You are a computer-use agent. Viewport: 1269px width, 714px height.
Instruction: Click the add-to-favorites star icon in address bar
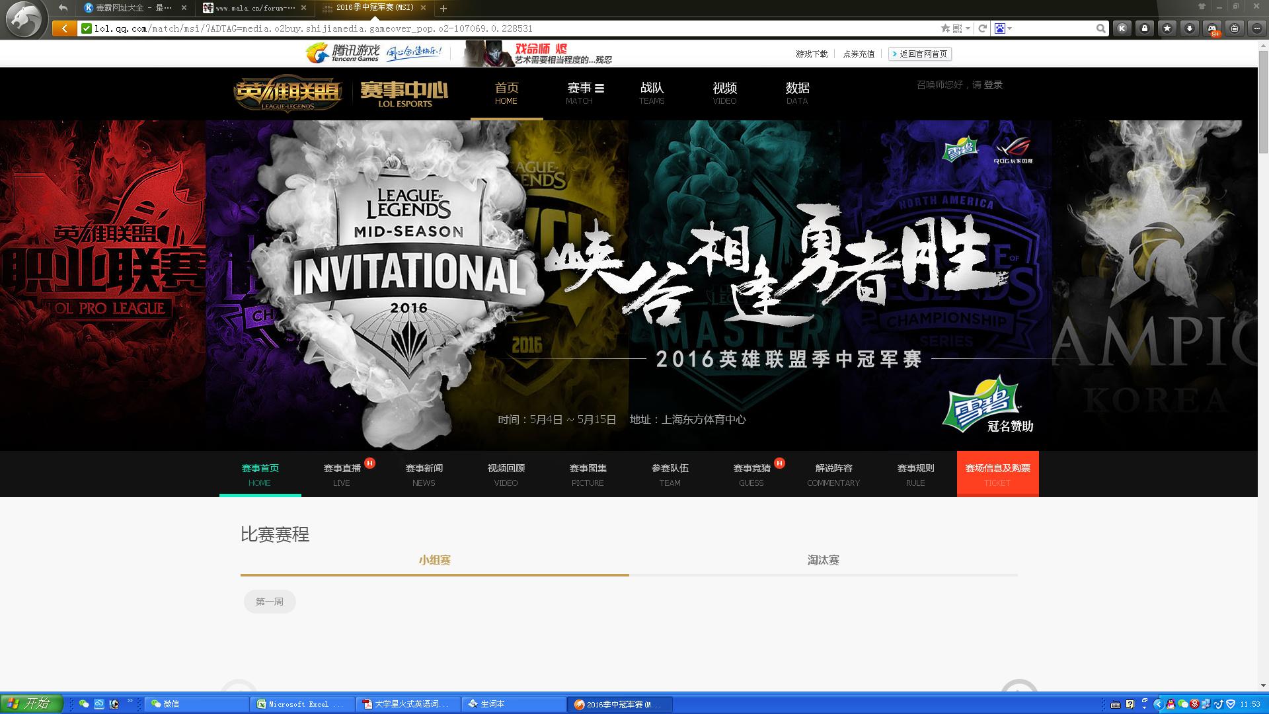point(945,28)
